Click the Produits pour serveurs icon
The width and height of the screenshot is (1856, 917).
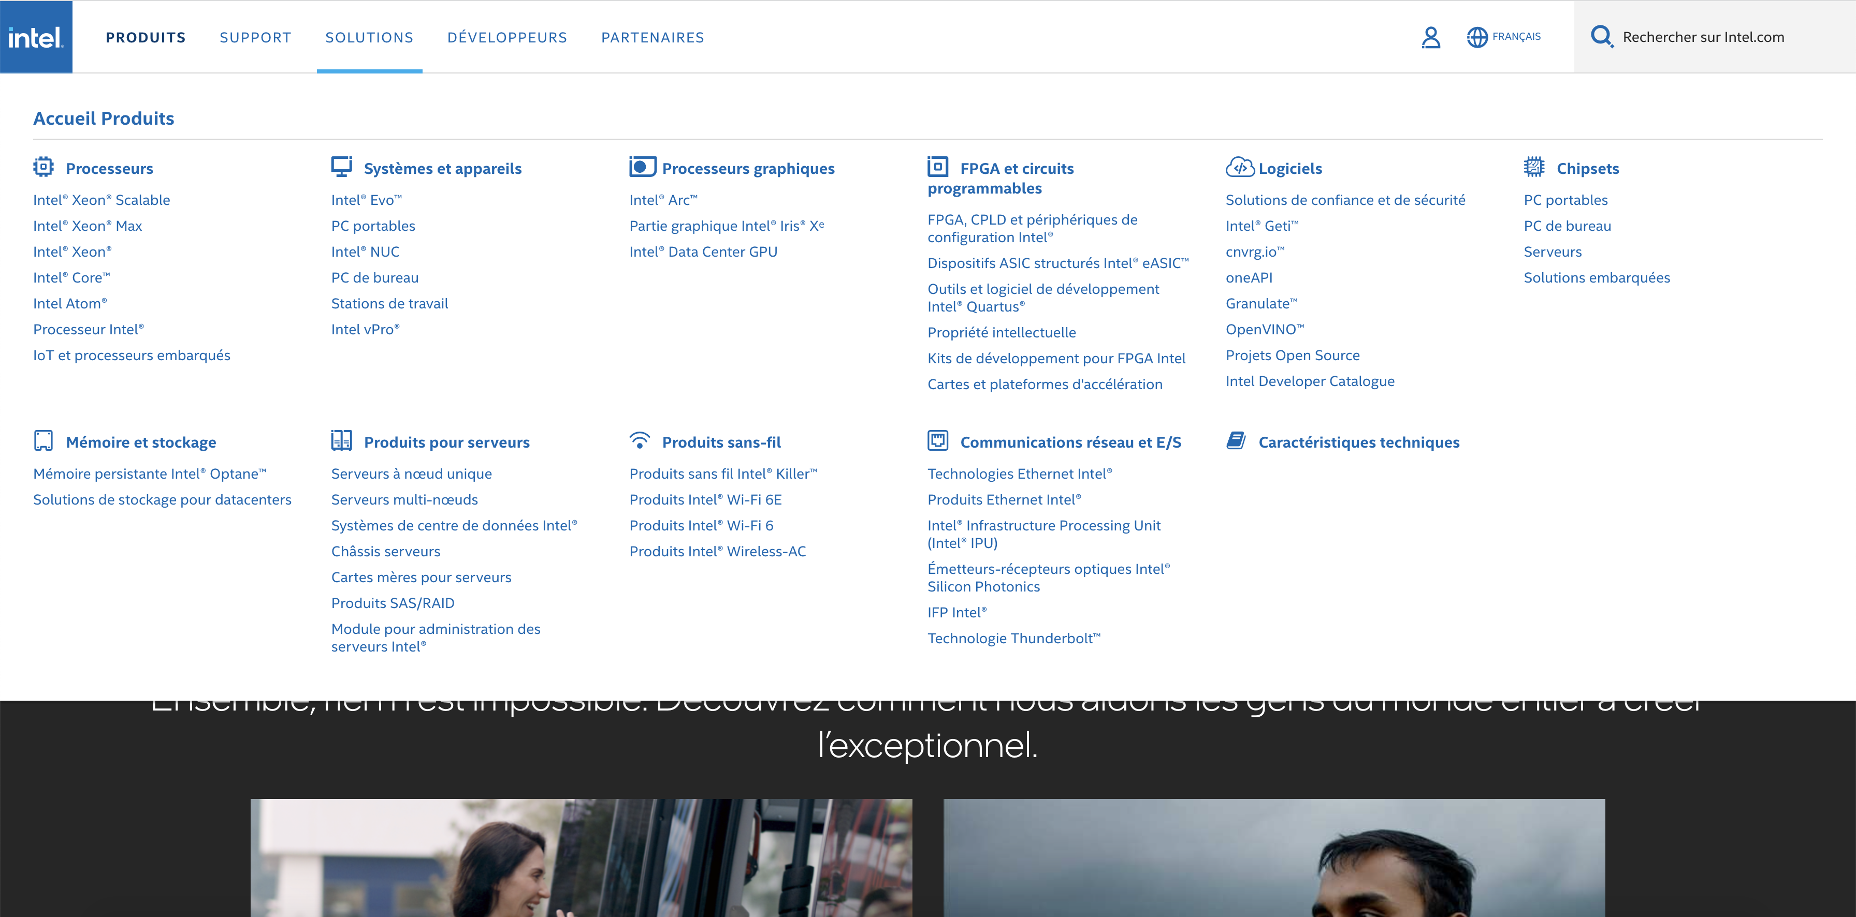[341, 440]
